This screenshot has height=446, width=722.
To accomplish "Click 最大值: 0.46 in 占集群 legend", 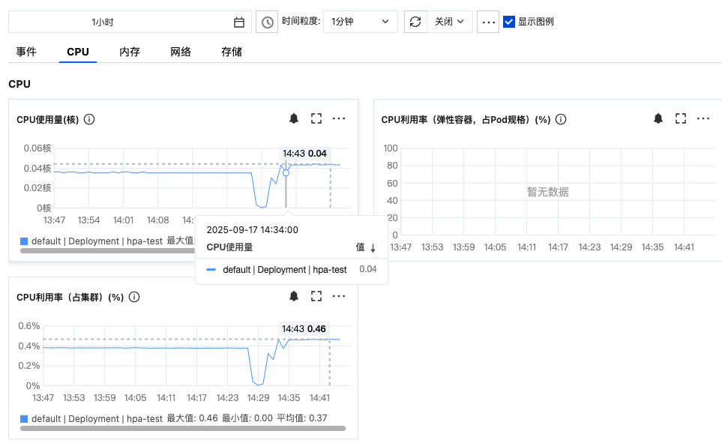I will pos(192,418).
